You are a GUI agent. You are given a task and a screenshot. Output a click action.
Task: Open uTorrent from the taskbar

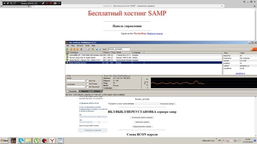[x=37, y=140]
